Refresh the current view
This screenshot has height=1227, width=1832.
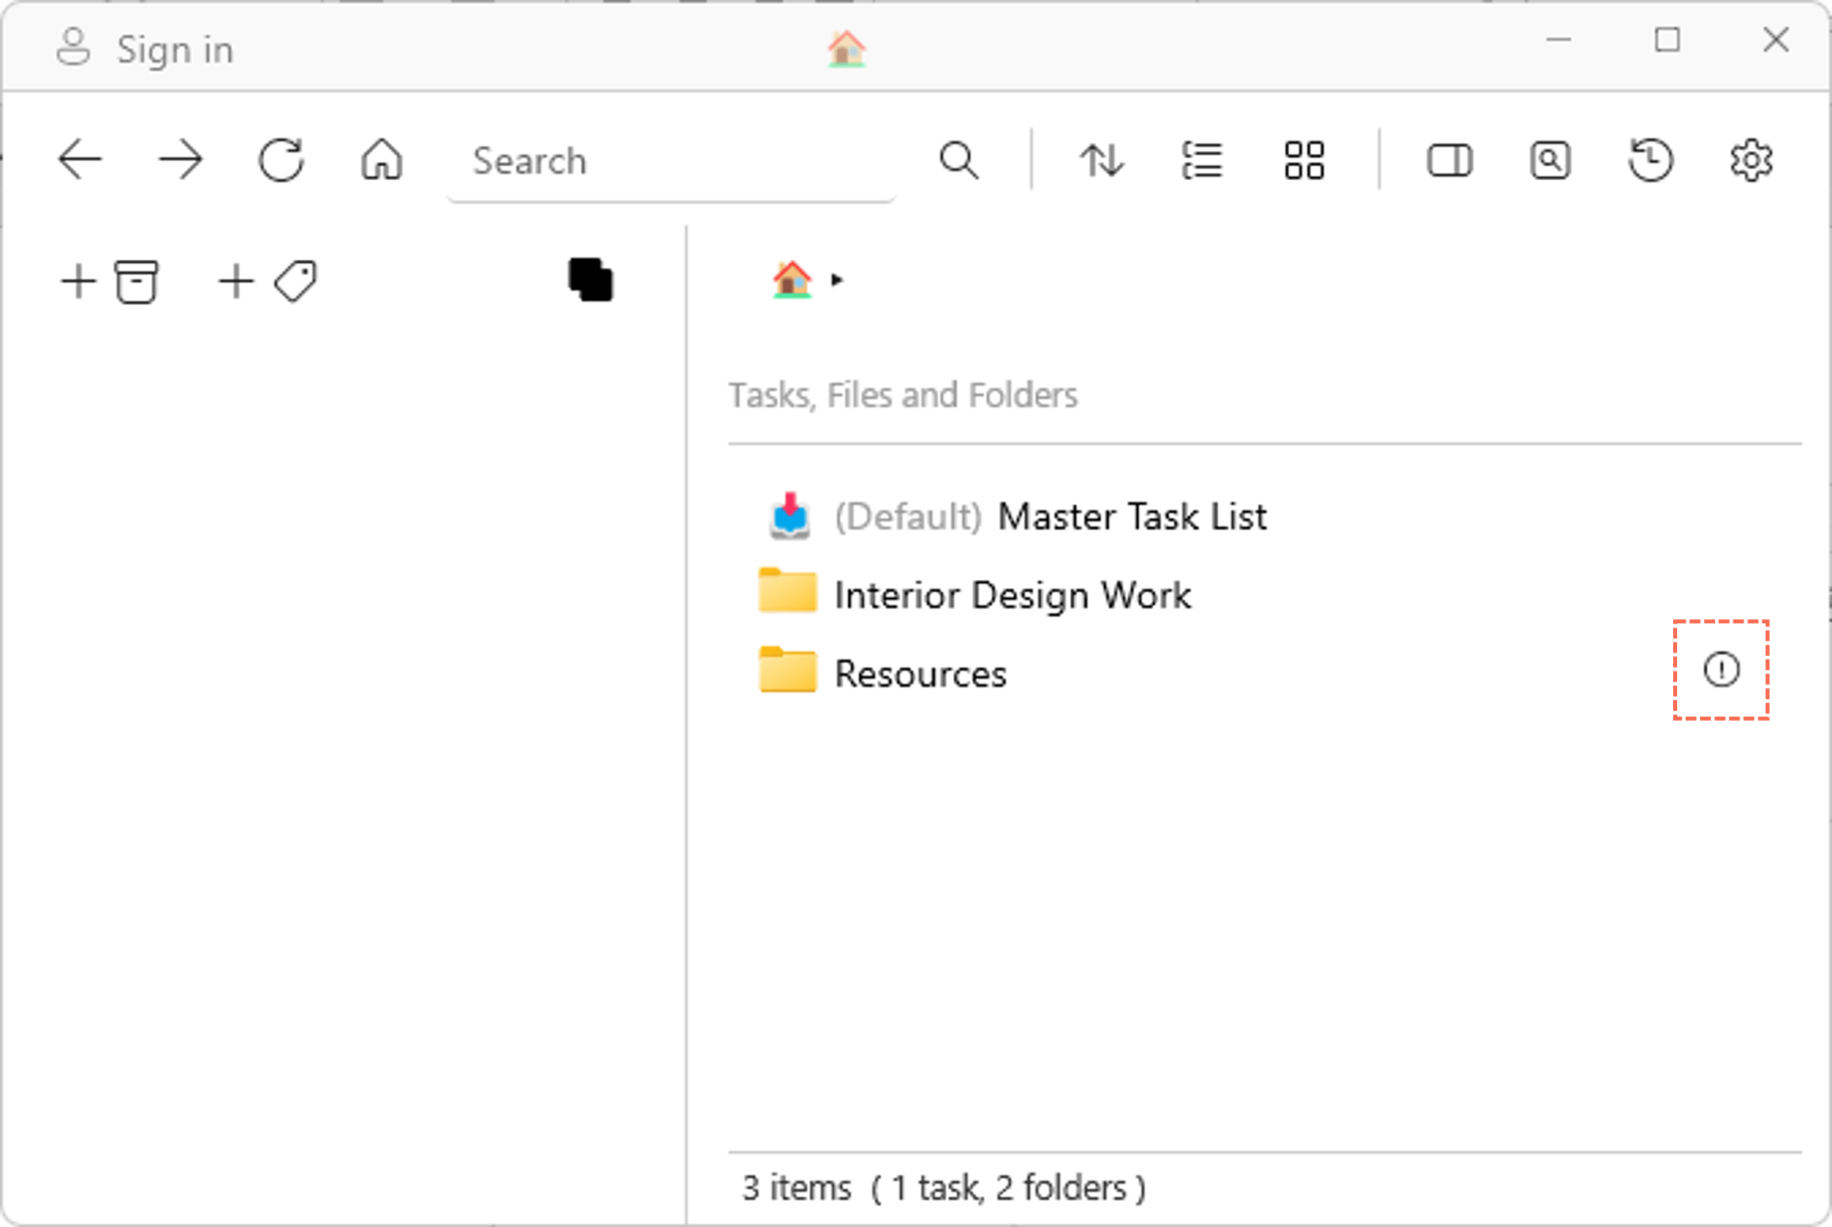[281, 160]
